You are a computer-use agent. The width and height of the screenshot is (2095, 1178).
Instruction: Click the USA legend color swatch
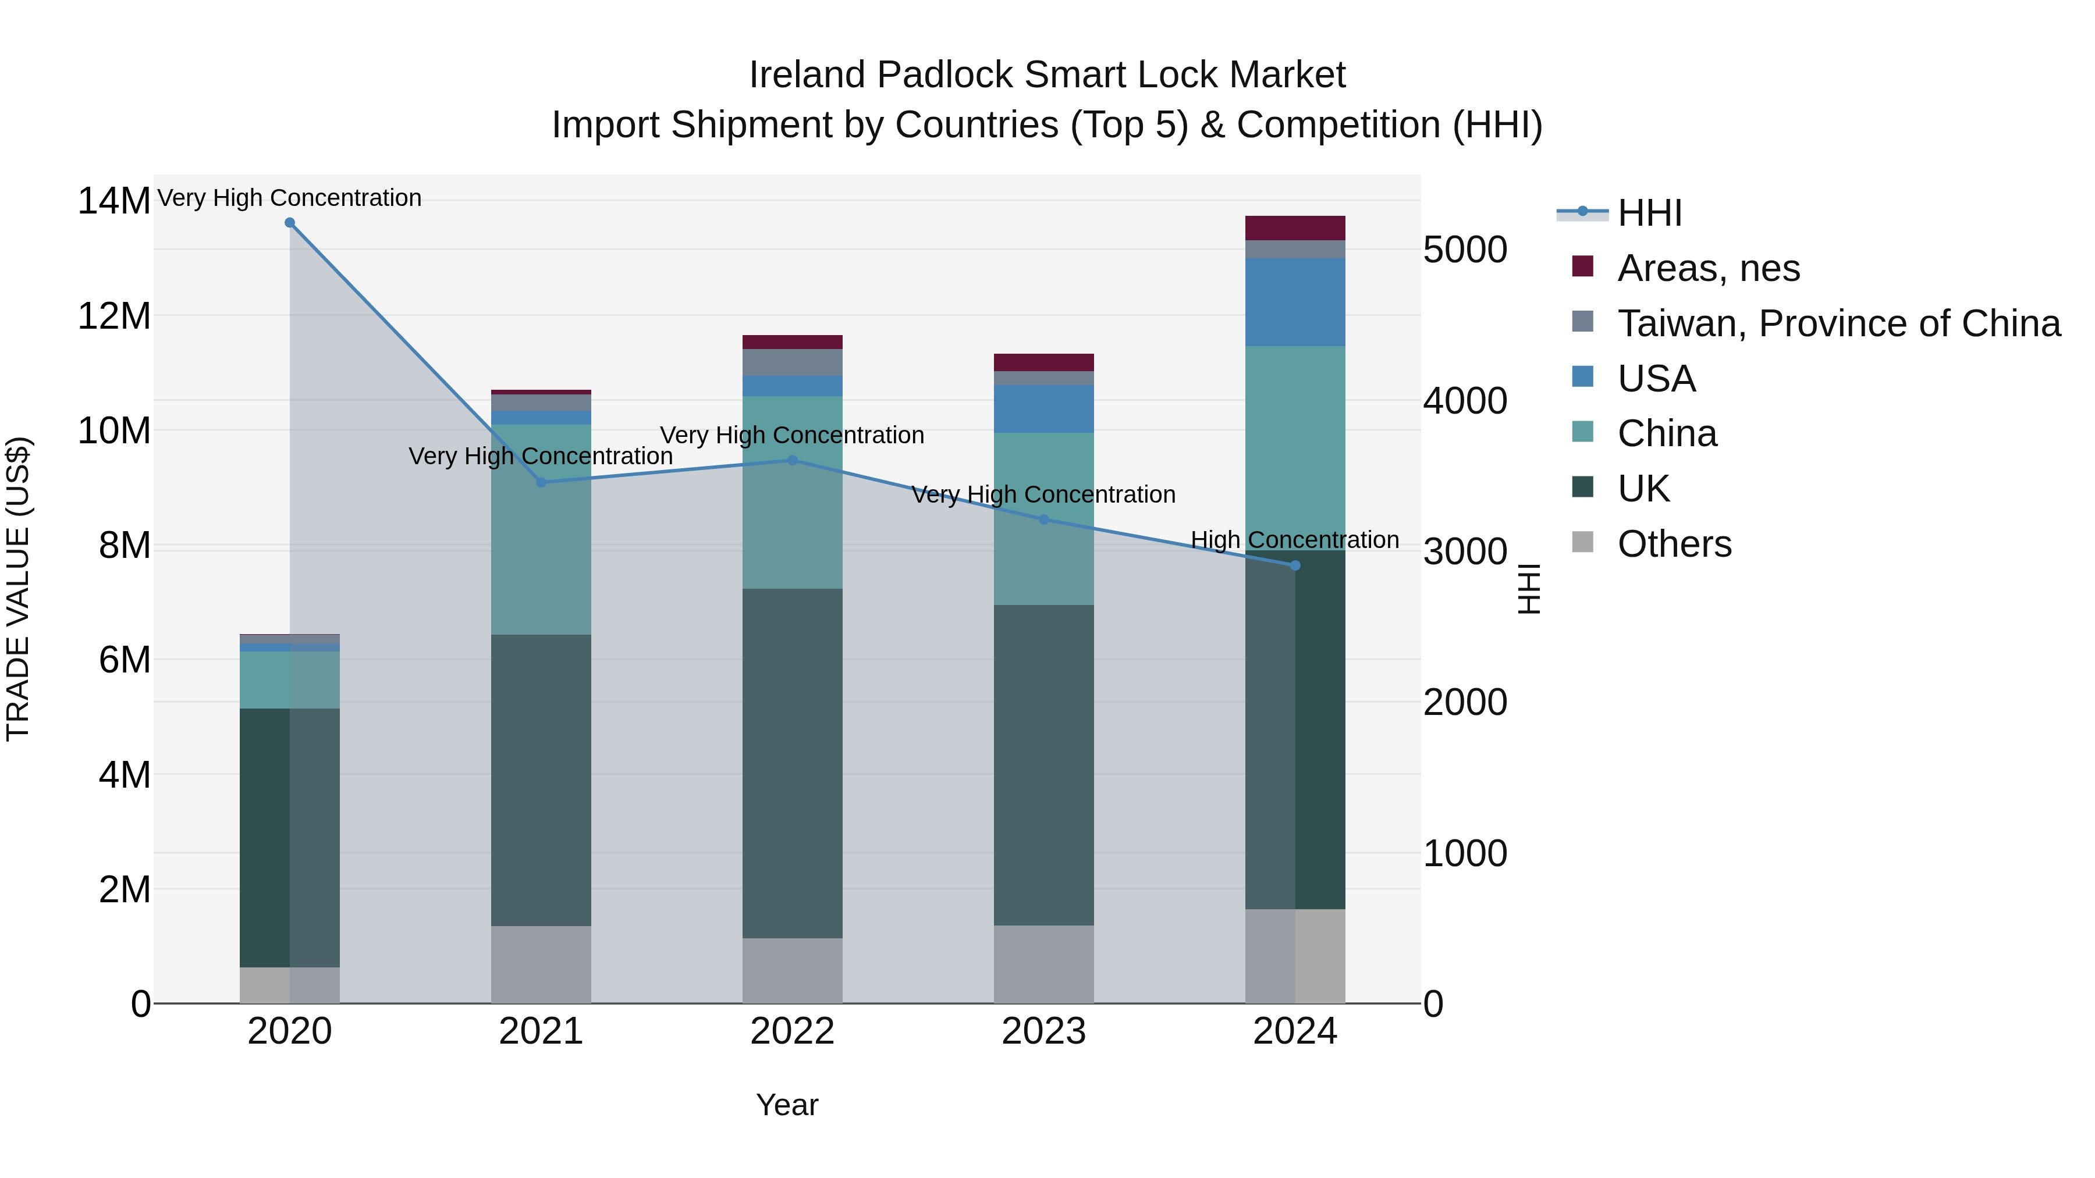(1583, 376)
